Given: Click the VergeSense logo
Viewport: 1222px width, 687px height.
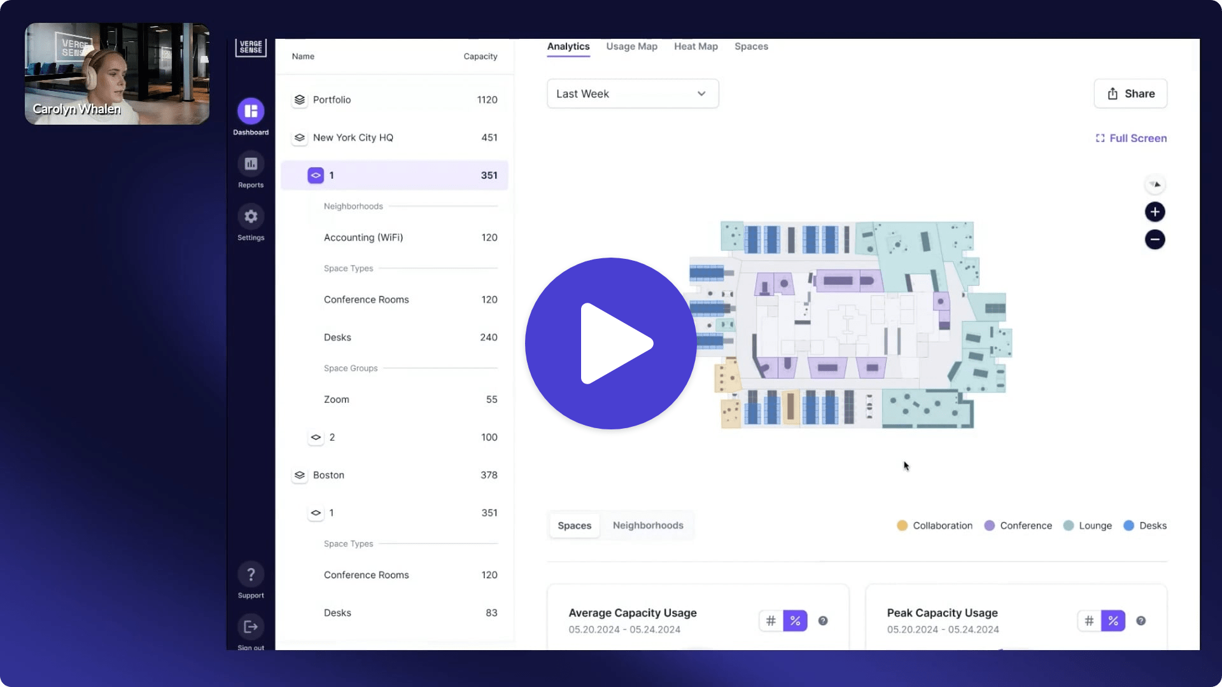Looking at the screenshot, I should (251, 47).
